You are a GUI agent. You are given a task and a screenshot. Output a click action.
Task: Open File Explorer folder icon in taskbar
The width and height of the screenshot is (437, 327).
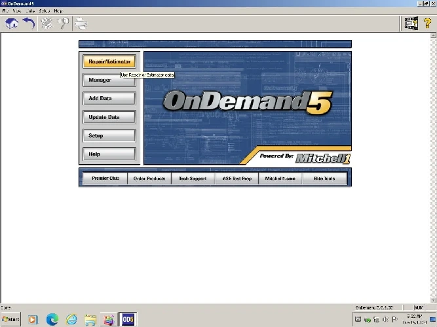(90, 320)
